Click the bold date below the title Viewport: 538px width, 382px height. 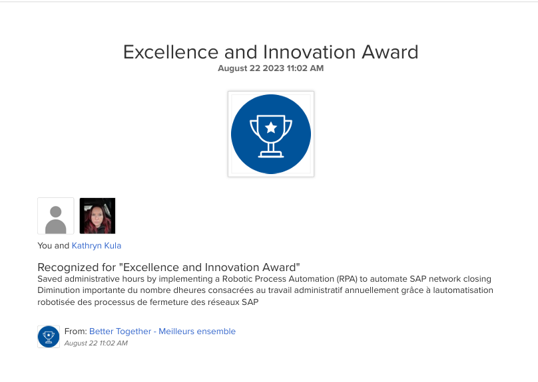pyautogui.click(x=270, y=68)
